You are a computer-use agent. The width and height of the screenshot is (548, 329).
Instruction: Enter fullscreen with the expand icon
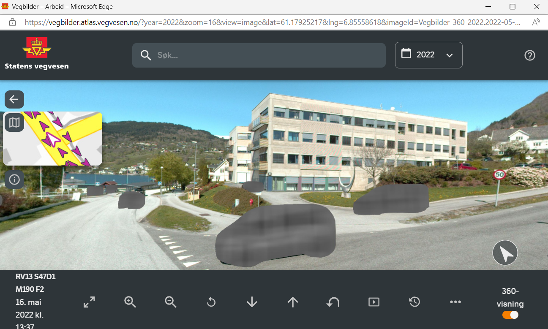89,302
